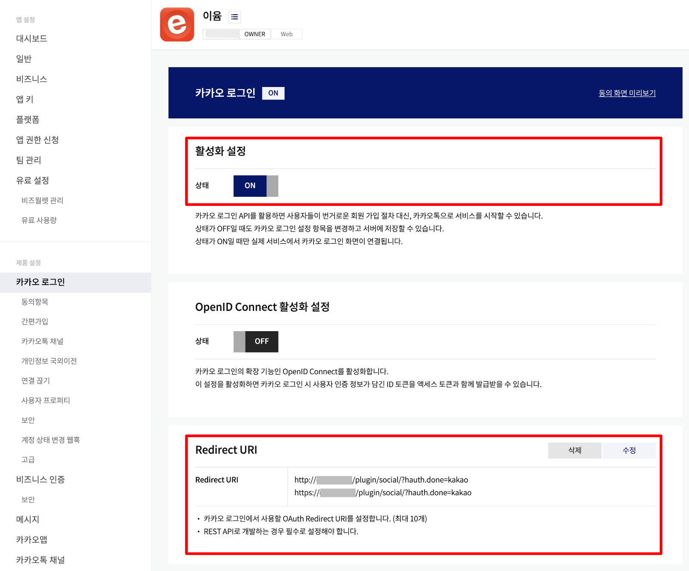Open 계정 상태 변경 웹훅 submenu
The width and height of the screenshot is (689, 571).
[x=51, y=440]
